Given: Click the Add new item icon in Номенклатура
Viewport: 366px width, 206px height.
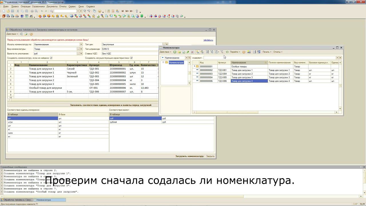Looking at the screenshot, I should click(x=175, y=52).
